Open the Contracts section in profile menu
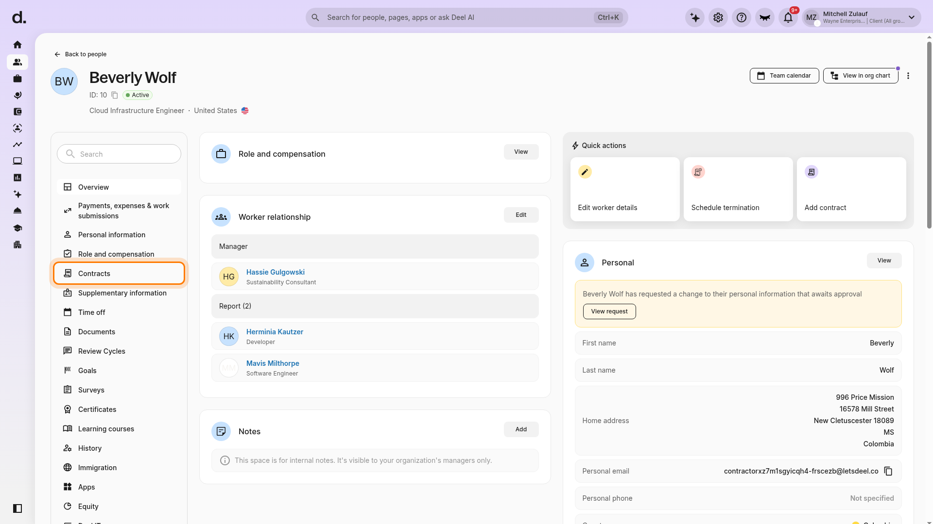933x524 pixels. click(x=119, y=273)
